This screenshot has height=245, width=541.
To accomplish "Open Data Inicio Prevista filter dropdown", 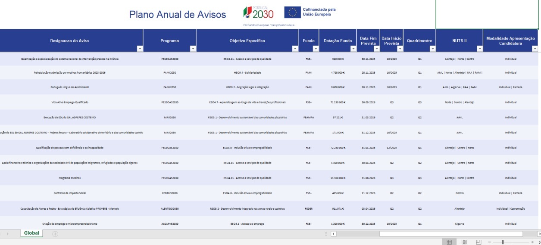I will [x=400, y=49].
